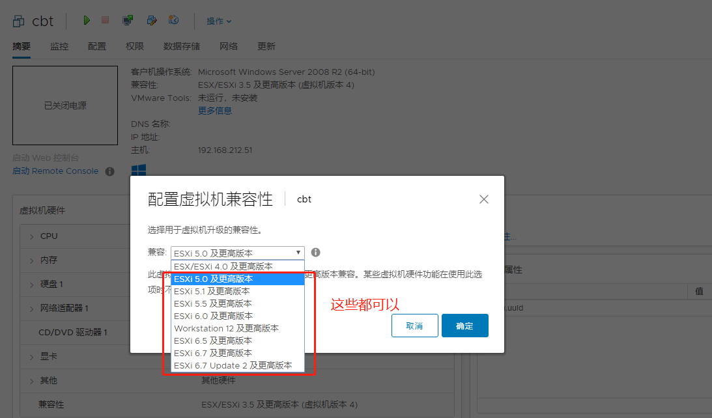Click the 兼容性 row in hardware panel
This screenshot has height=418, width=712.
point(236,405)
